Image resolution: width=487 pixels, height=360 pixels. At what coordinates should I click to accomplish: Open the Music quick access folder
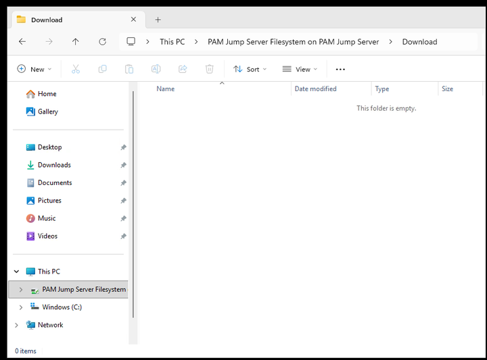[x=41, y=218]
